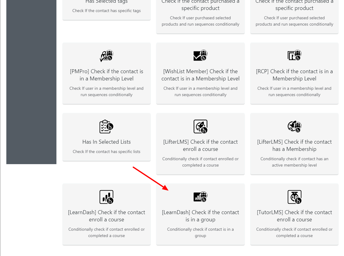Click LearnDash course card's "enrolled or completed" description
The image size is (344, 256).
click(106, 232)
